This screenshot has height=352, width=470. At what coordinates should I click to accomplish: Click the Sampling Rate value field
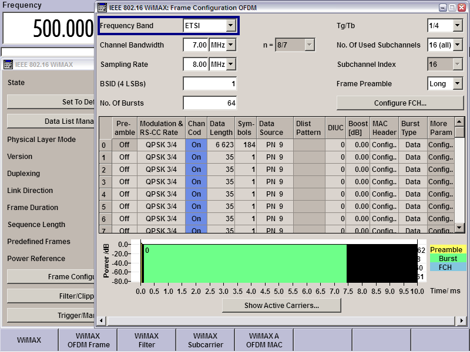(x=196, y=65)
